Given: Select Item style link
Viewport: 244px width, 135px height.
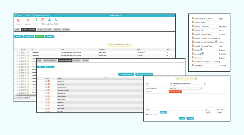Looking at the screenshot, I should pyautogui.click(x=181, y=79).
